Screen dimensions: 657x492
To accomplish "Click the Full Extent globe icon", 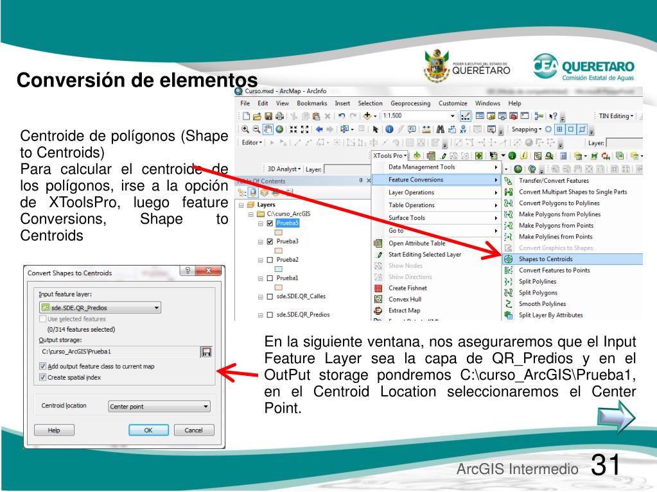I will (279, 130).
